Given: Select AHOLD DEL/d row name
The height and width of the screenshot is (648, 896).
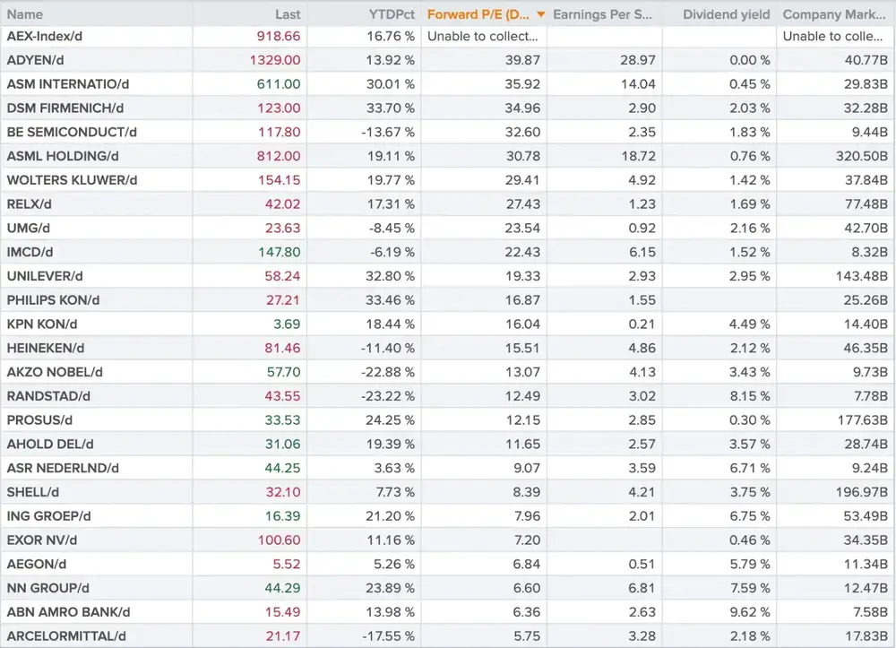Looking at the screenshot, I should click(x=50, y=444).
